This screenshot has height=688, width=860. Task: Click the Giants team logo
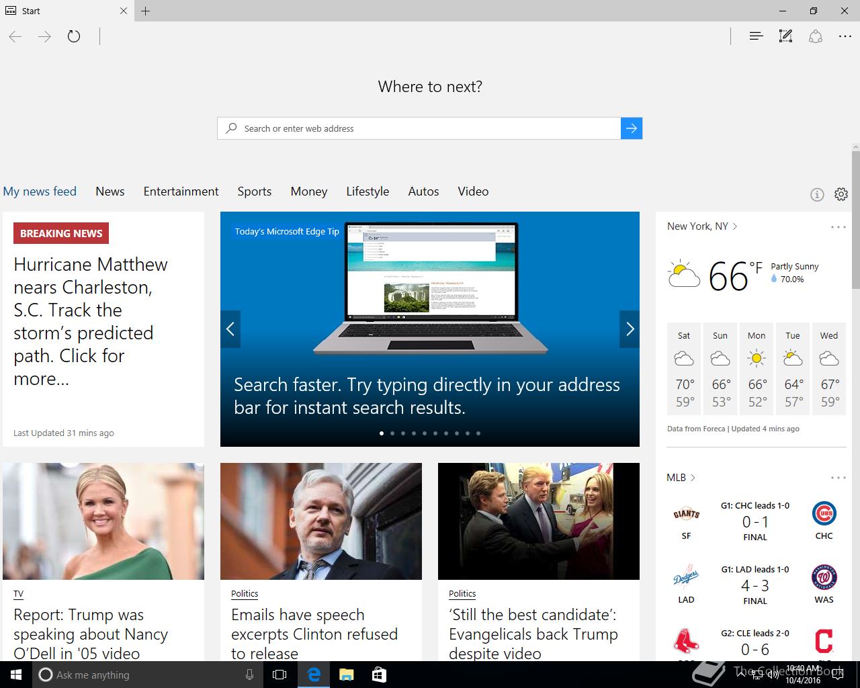(686, 514)
